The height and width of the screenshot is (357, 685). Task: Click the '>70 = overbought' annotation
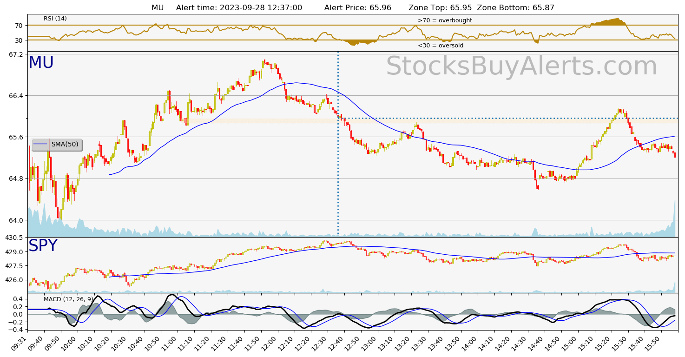click(445, 20)
